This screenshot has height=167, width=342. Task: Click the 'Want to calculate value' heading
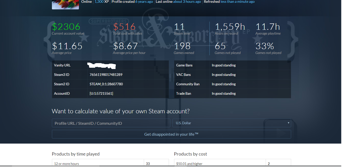pyautogui.click(x=121, y=111)
